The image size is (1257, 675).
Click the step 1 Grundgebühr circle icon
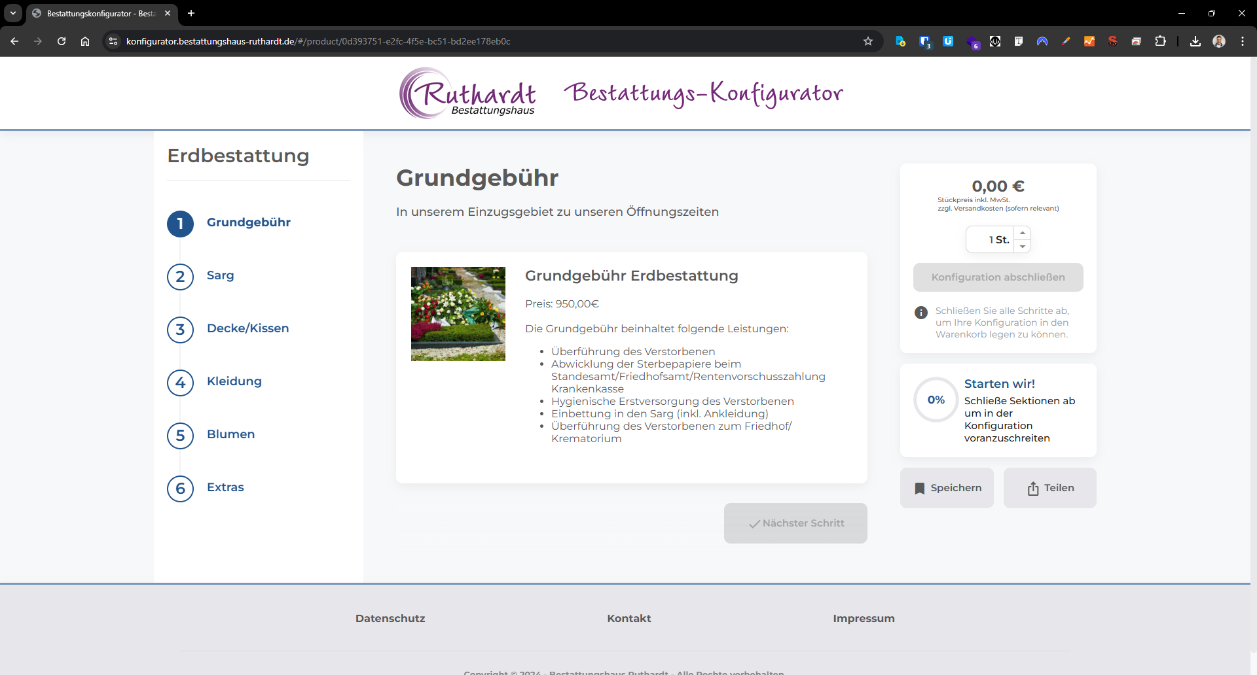[x=180, y=224]
